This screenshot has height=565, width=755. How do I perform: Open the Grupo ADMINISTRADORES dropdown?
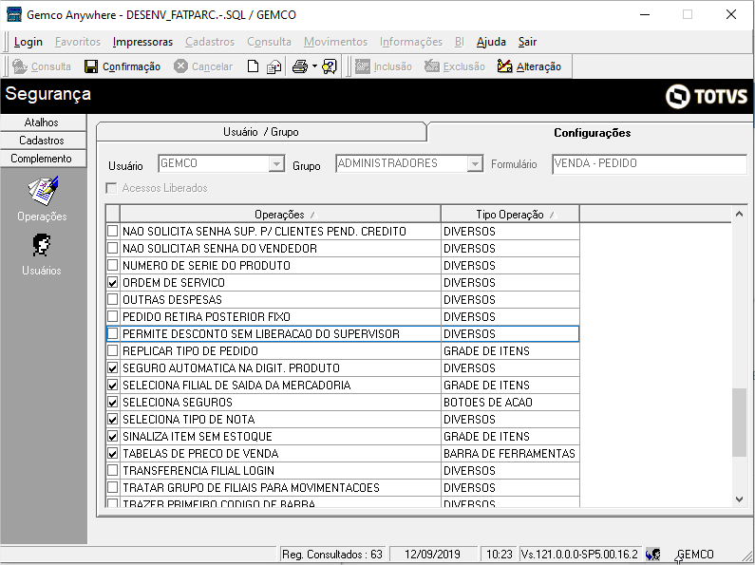[475, 163]
